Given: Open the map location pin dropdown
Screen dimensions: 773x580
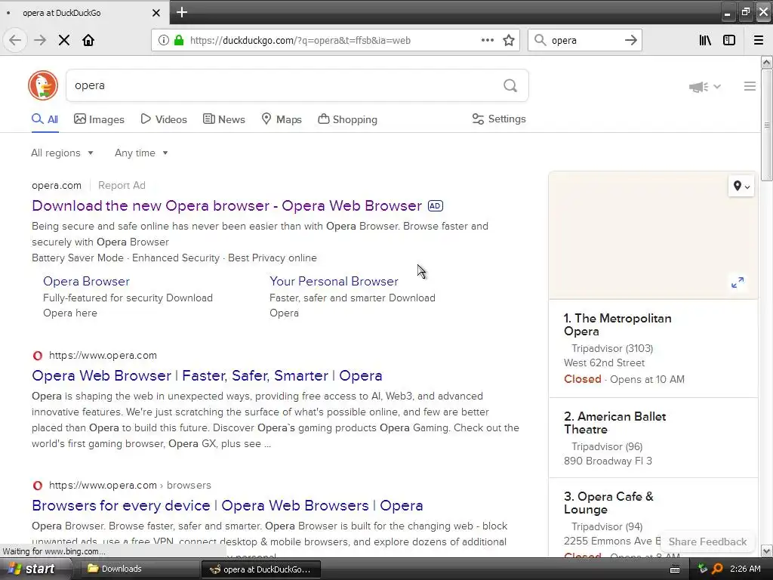Looking at the screenshot, I should (741, 186).
